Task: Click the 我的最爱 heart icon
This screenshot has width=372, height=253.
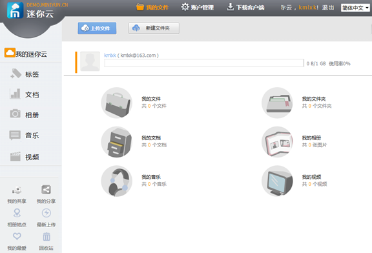Action: click(17, 236)
